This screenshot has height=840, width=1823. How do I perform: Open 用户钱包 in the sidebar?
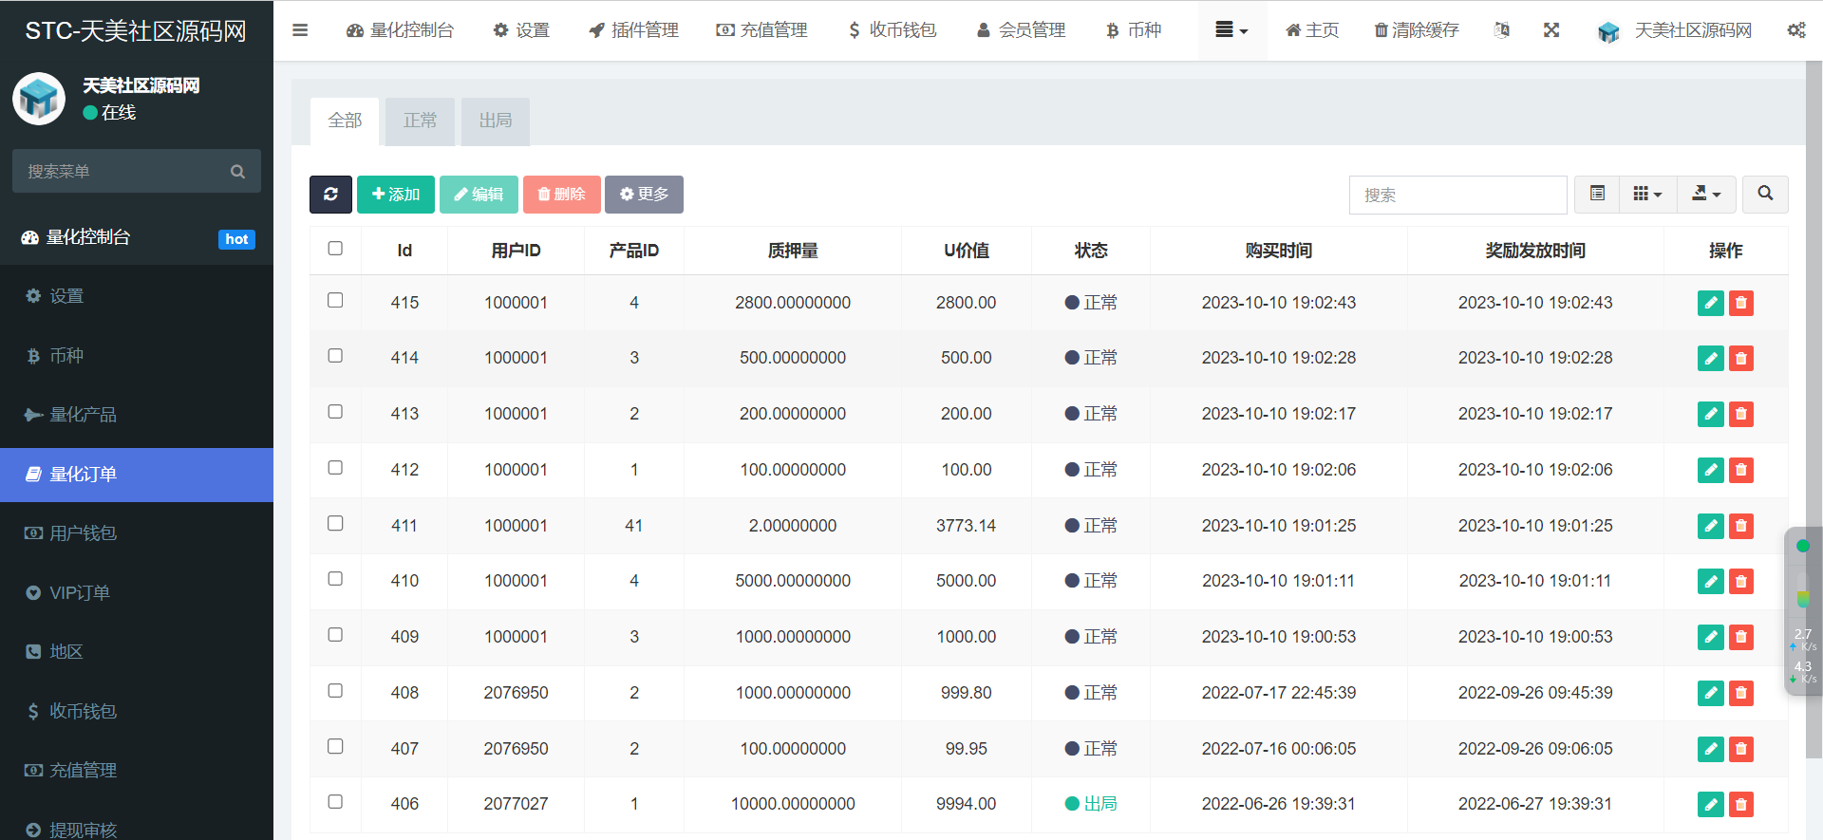click(83, 533)
